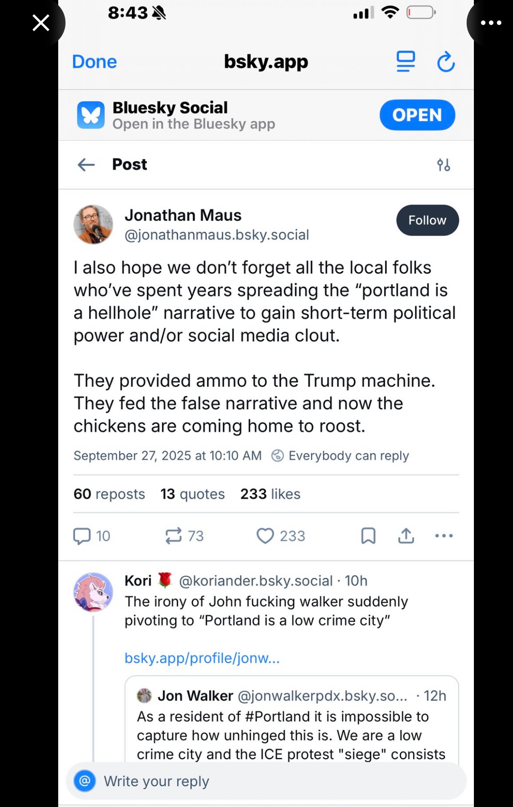Screen dimensions: 513x807
Task: View the 13 quotes list
Action: click(192, 494)
